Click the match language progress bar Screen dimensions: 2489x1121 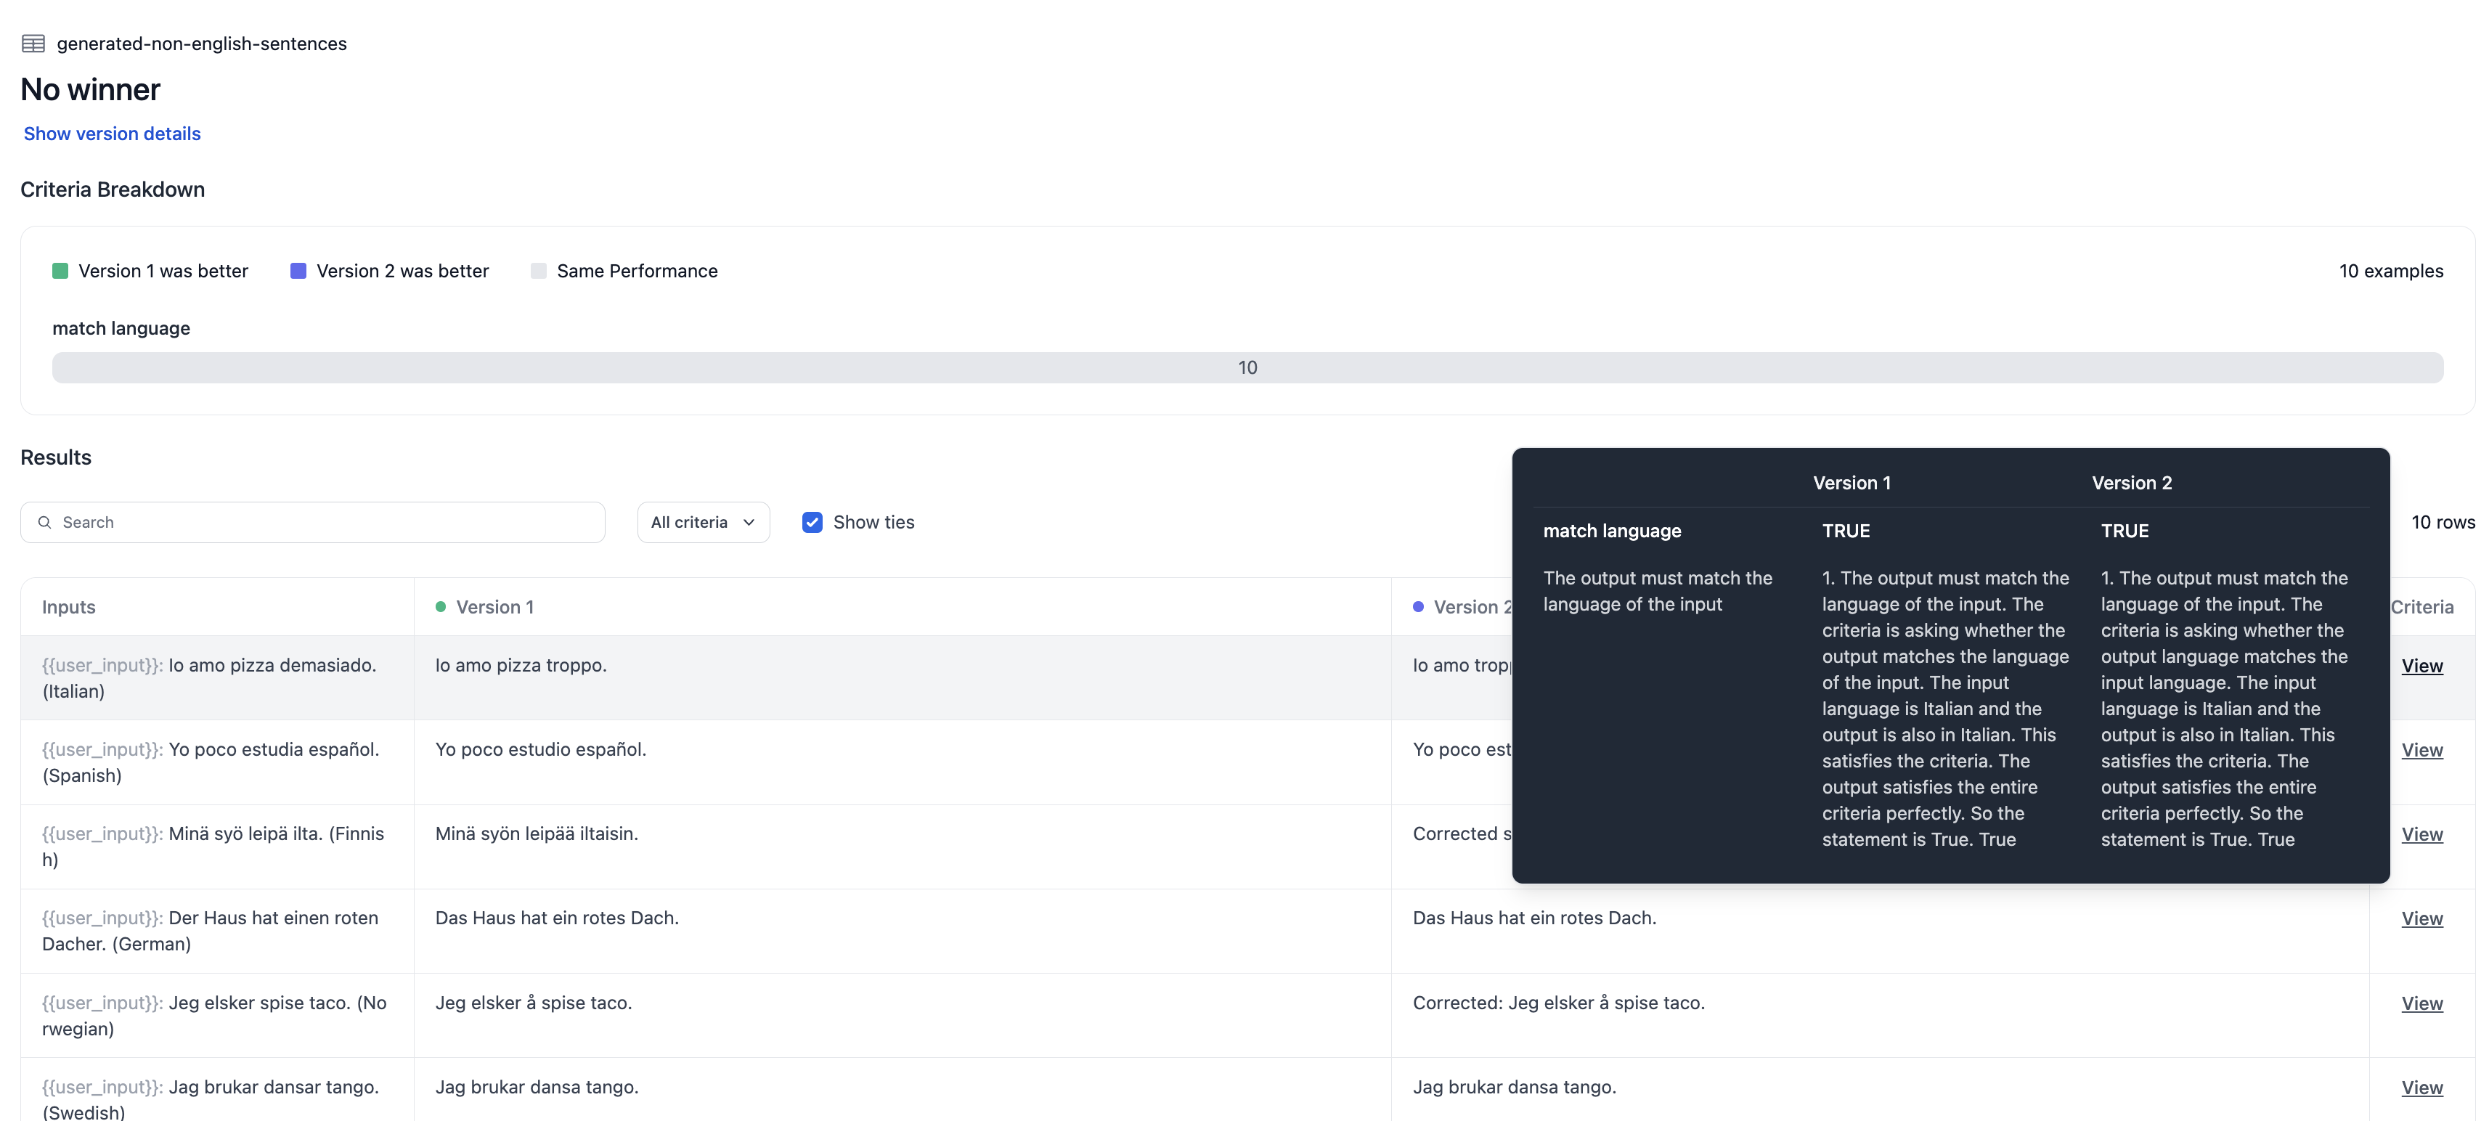click(x=1247, y=367)
